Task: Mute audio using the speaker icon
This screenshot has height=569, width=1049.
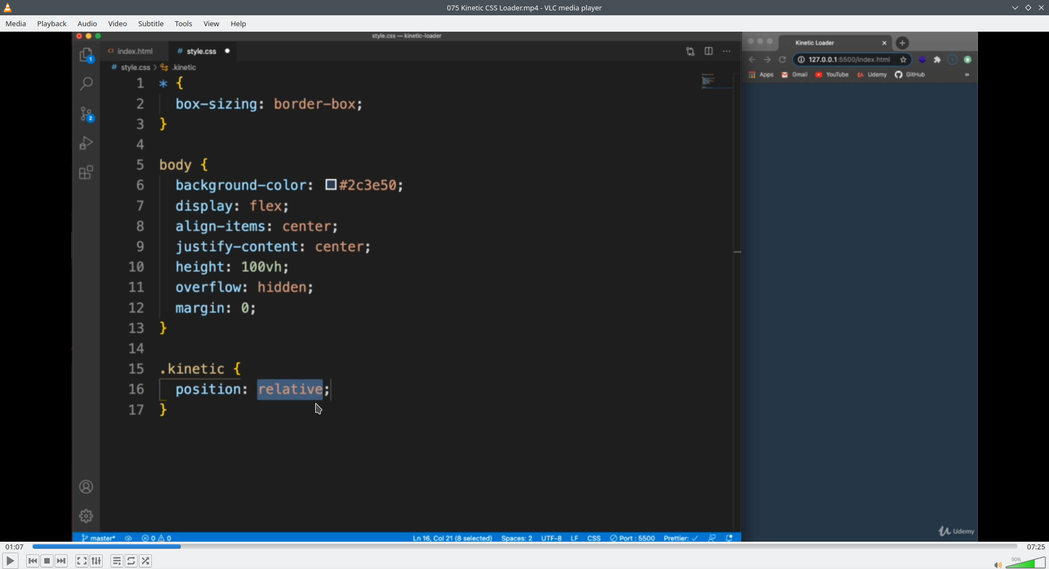Action: (x=998, y=565)
